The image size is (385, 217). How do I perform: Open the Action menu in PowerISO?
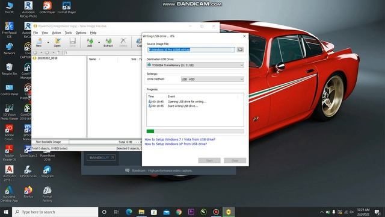pyautogui.click(x=57, y=33)
